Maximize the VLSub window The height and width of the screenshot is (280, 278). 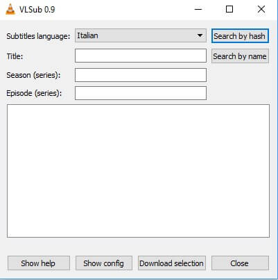[x=229, y=9]
